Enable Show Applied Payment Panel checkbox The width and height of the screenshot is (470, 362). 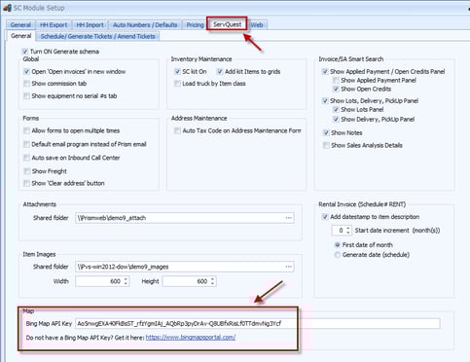point(336,81)
